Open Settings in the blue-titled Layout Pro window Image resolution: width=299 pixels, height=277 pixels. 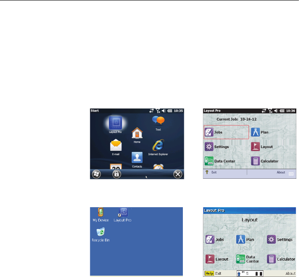(280, 240)
